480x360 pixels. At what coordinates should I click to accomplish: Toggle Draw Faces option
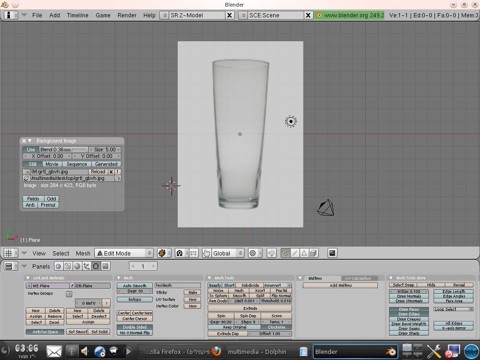pos(409,309)
